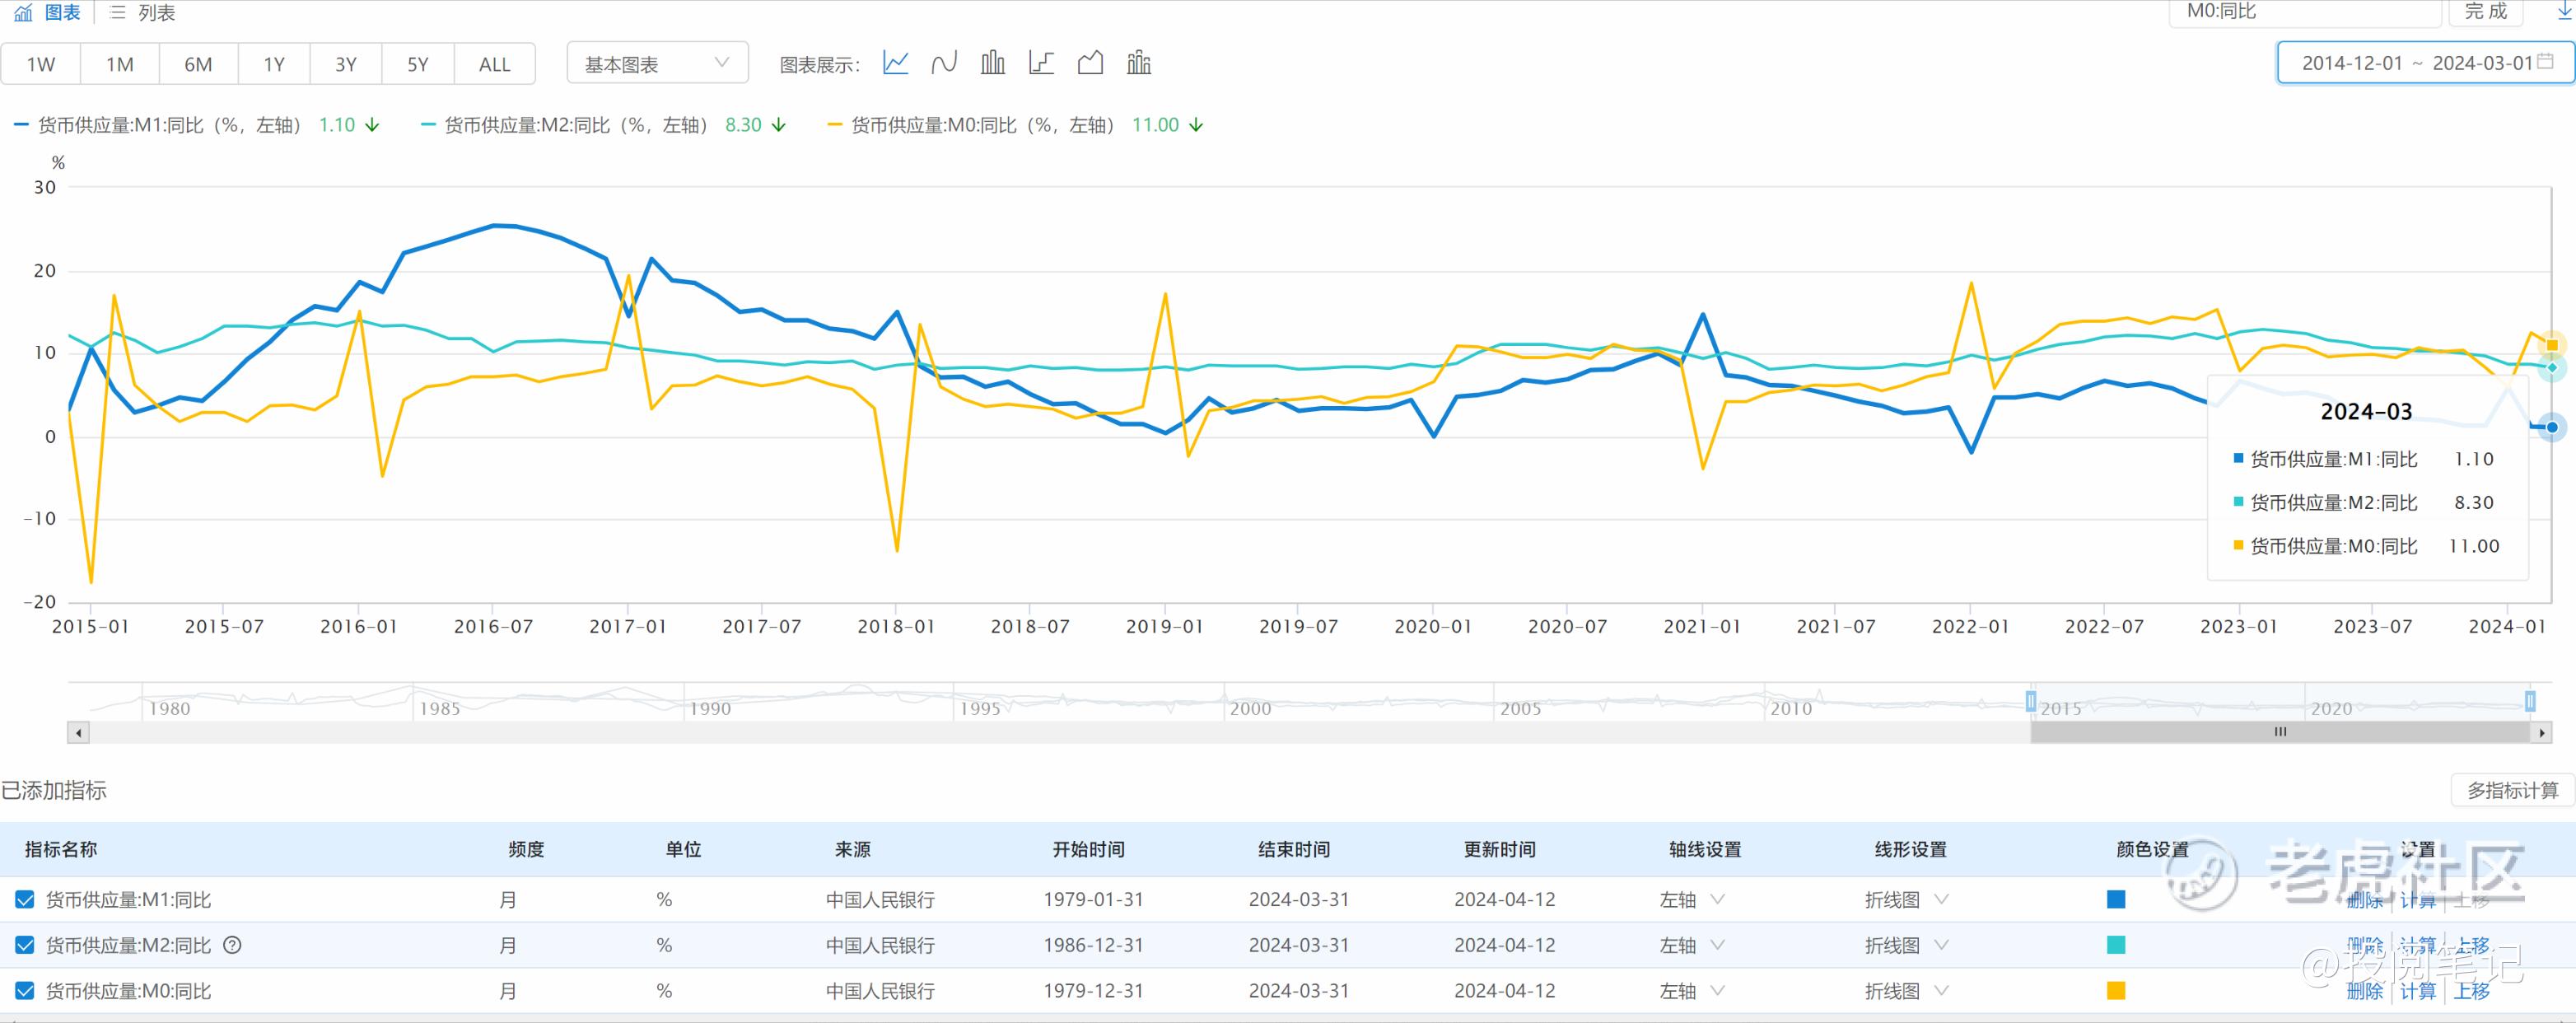Select the 5Y time range
Viewport: 2576px width, 1023px height.
[418, 64]
